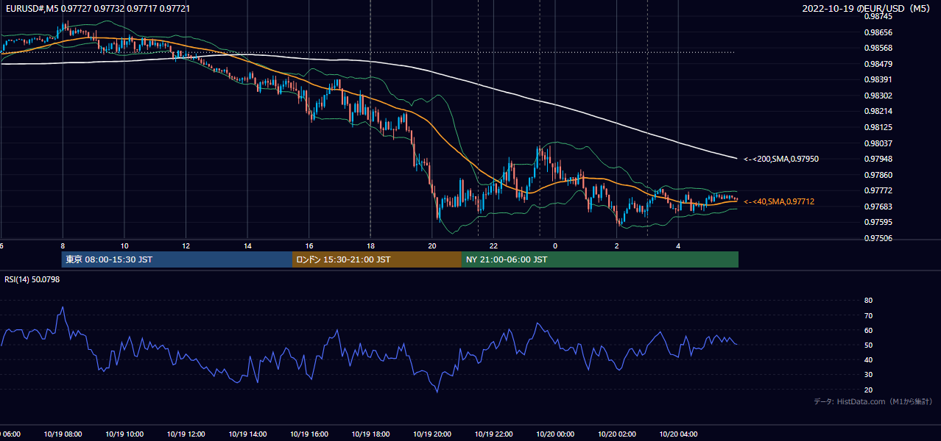Viewport: 941px width, 441px height.
Task: Click hour tick 22 under the price chart
Action: pos(493,246)
